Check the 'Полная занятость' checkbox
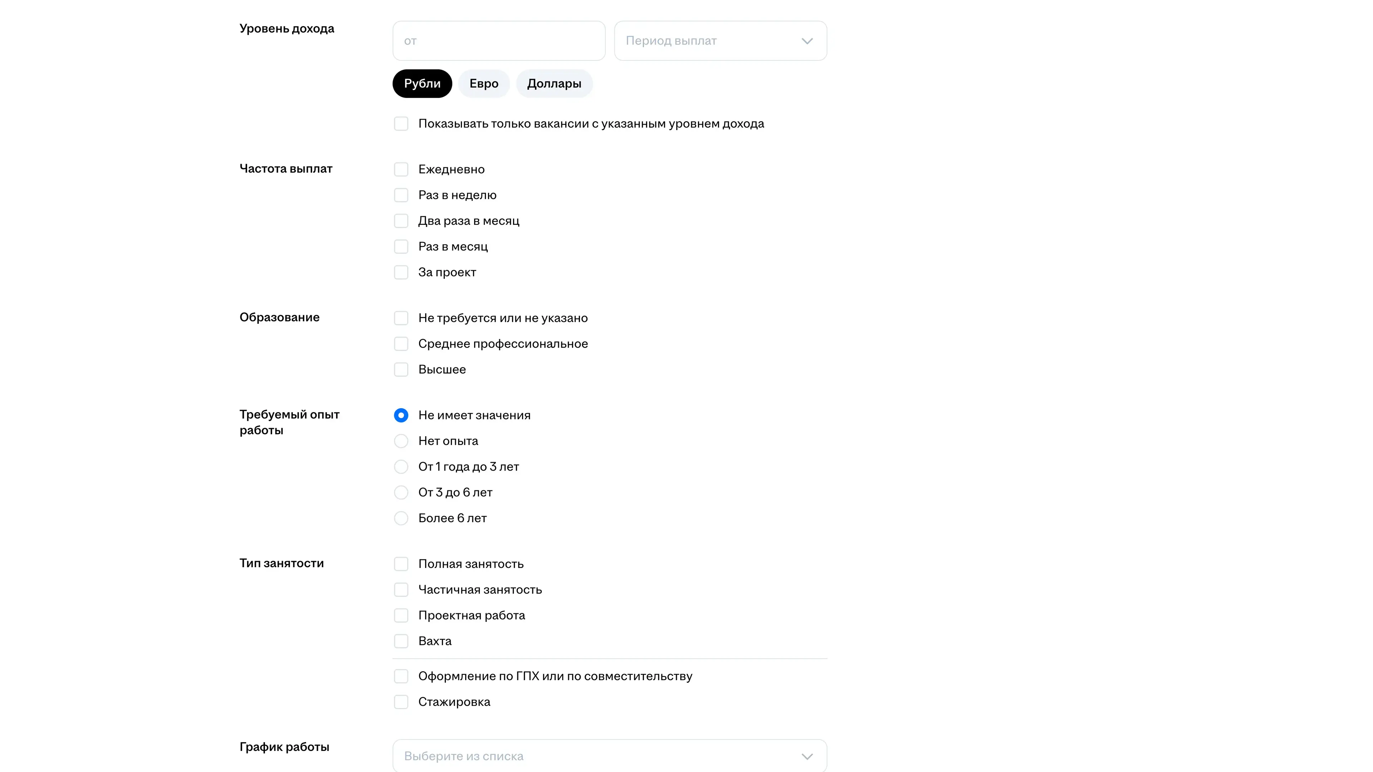This screenshot has width=1373, height=772. [401, 564]
